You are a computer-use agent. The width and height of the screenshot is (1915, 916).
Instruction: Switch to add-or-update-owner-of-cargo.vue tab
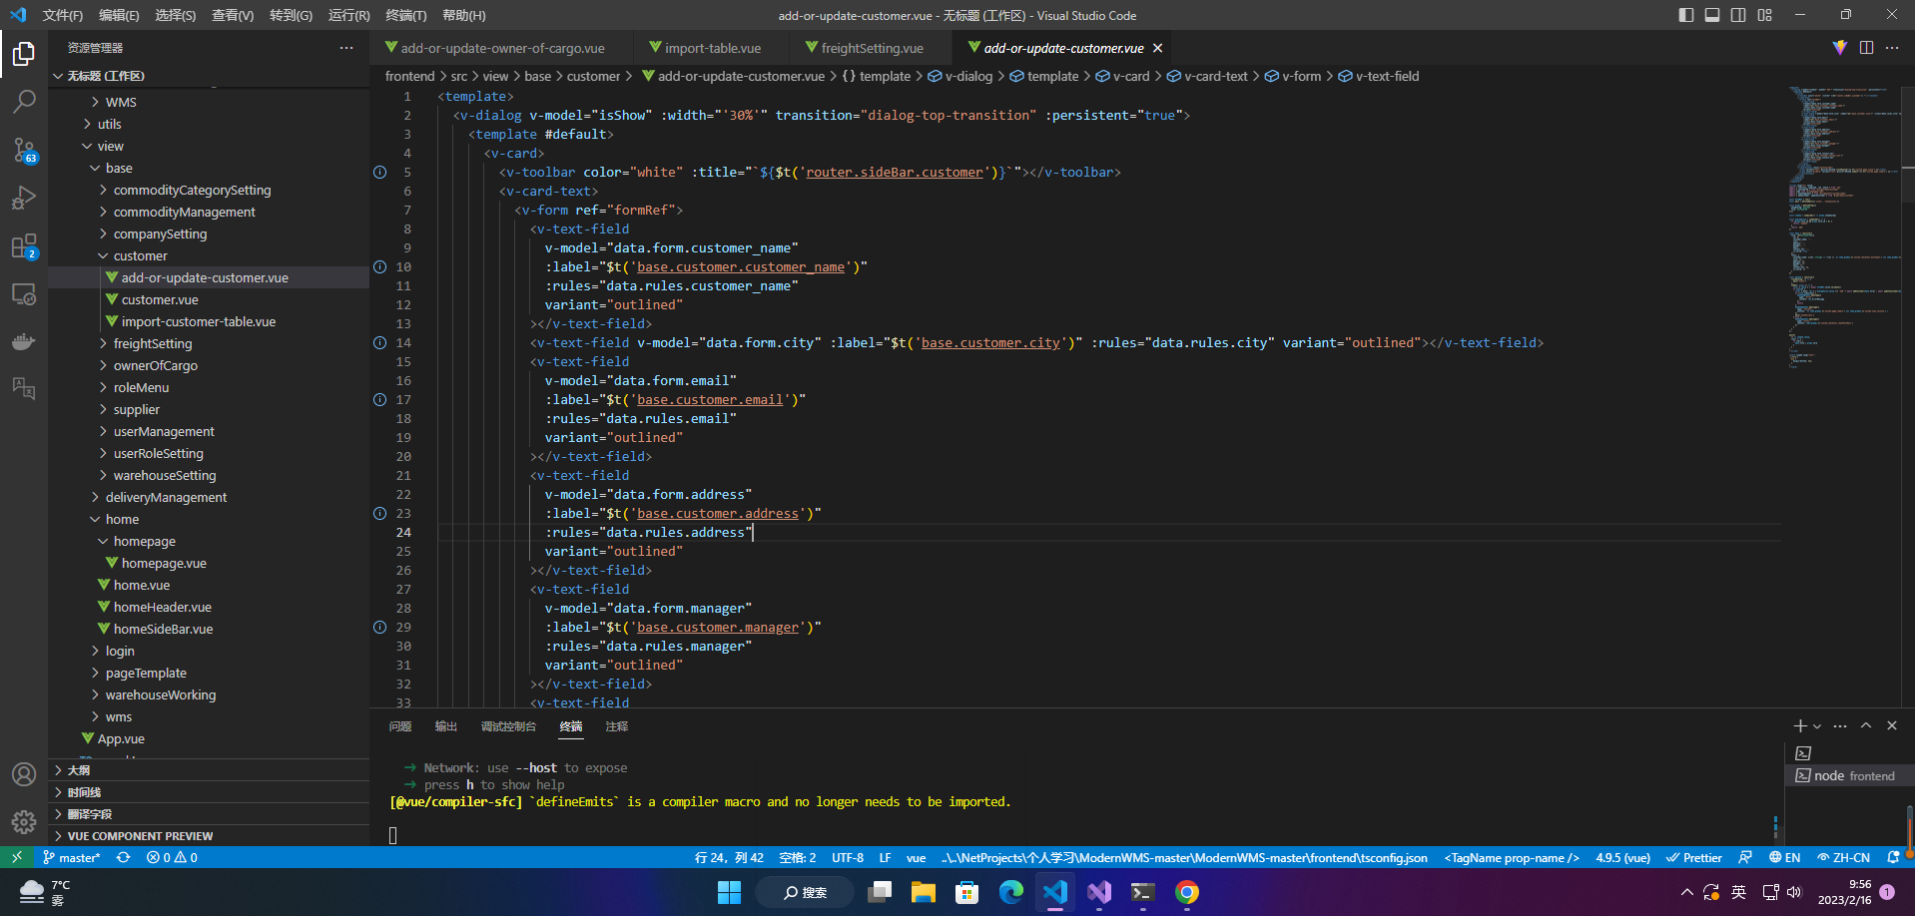pos(501,48)
